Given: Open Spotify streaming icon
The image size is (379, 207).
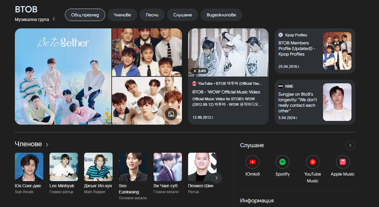Looking at the screenshot, I should [282, 162].
